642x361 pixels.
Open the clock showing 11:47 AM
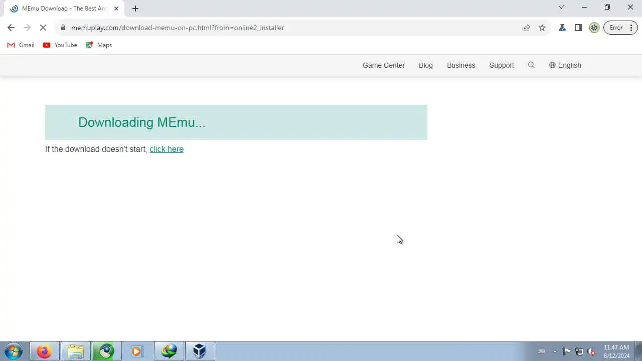coord(616,351)
